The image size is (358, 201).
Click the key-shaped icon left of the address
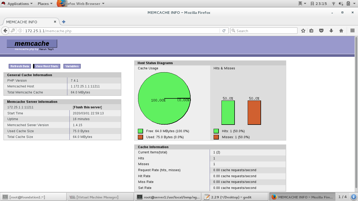click(13, 31)
